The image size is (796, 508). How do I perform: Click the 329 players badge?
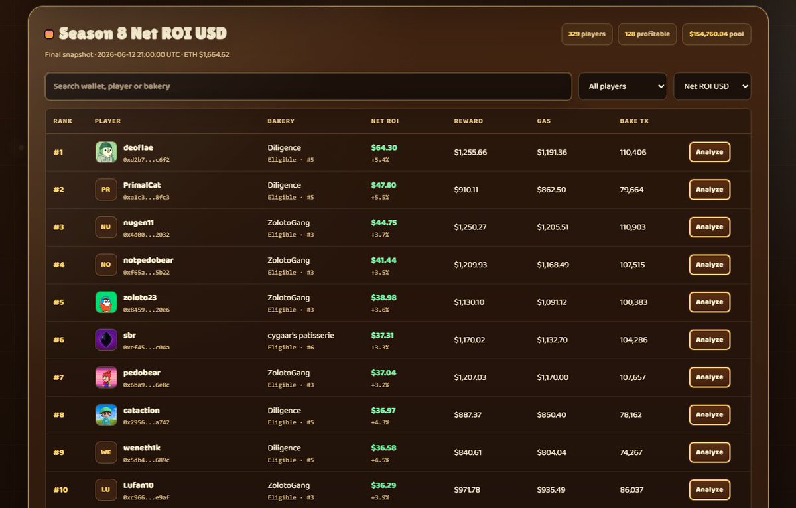point(587,34)
